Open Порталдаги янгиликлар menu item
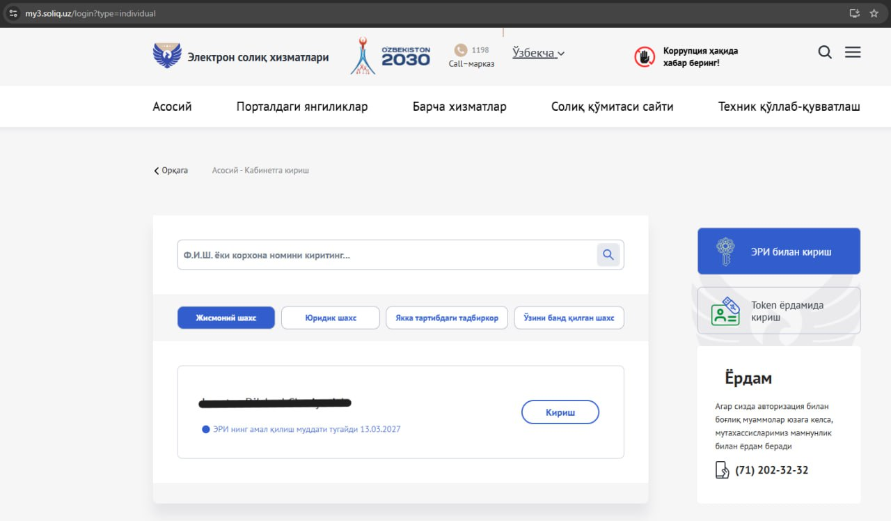The width and height of the screenshot is (891, 521). [302, 107]
